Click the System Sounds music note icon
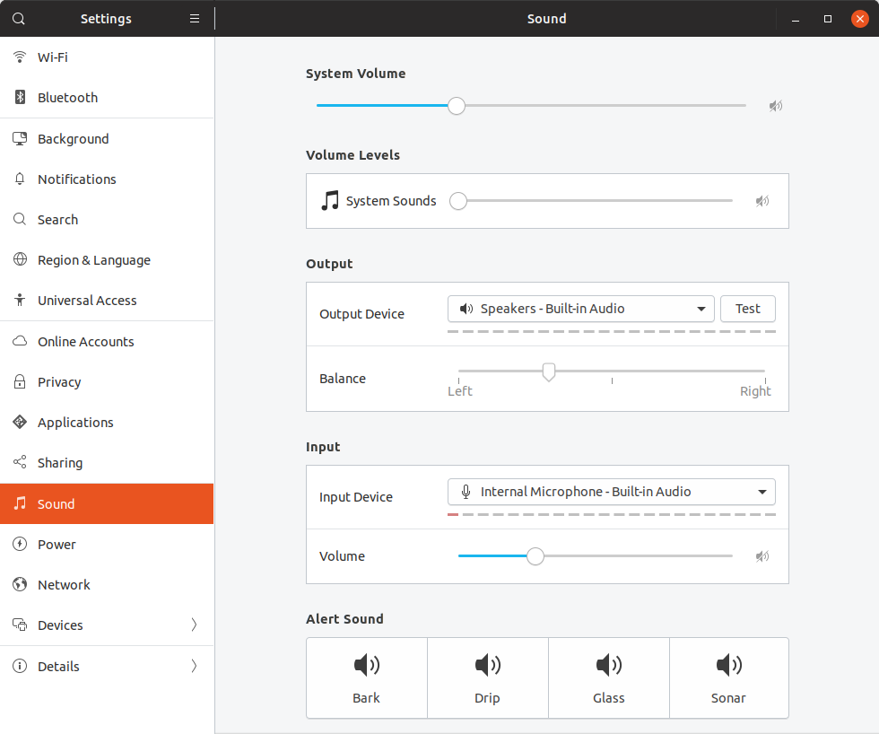This screenshot has width=879, height=734. [x=330, y=200]
